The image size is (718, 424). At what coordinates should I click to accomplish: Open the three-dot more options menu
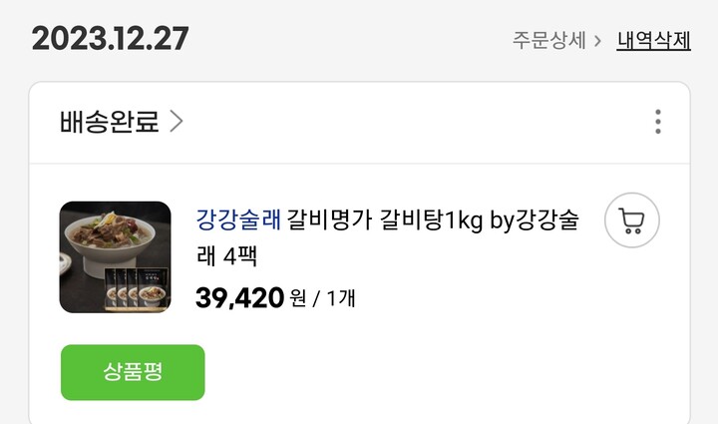(658, 122)
